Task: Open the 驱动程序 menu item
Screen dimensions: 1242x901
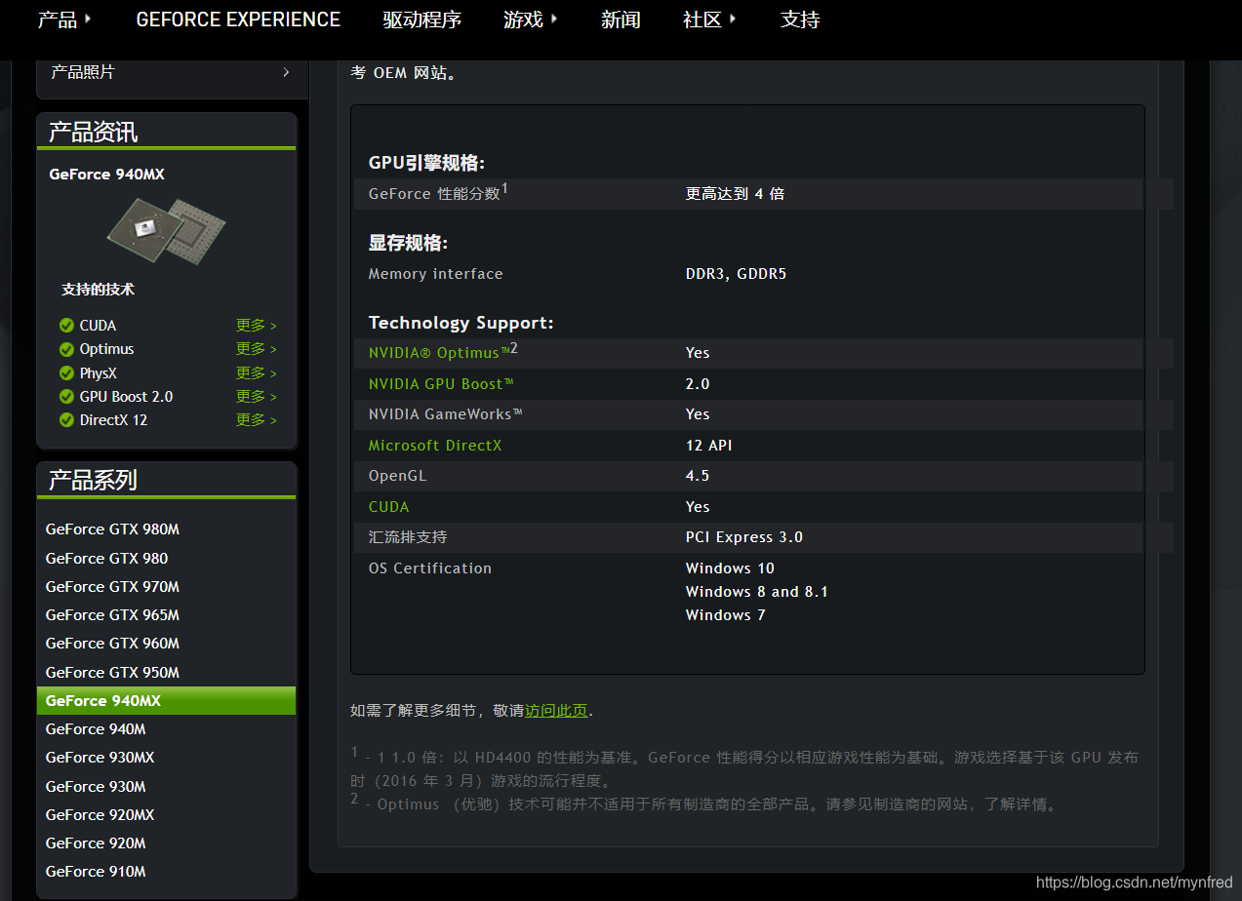Action: pyautogui.click(x=422, y=20)
